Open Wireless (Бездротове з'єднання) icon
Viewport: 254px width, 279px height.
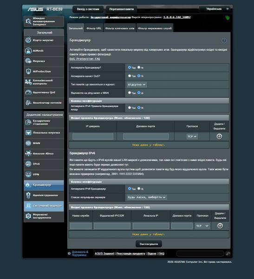[28, 122]
